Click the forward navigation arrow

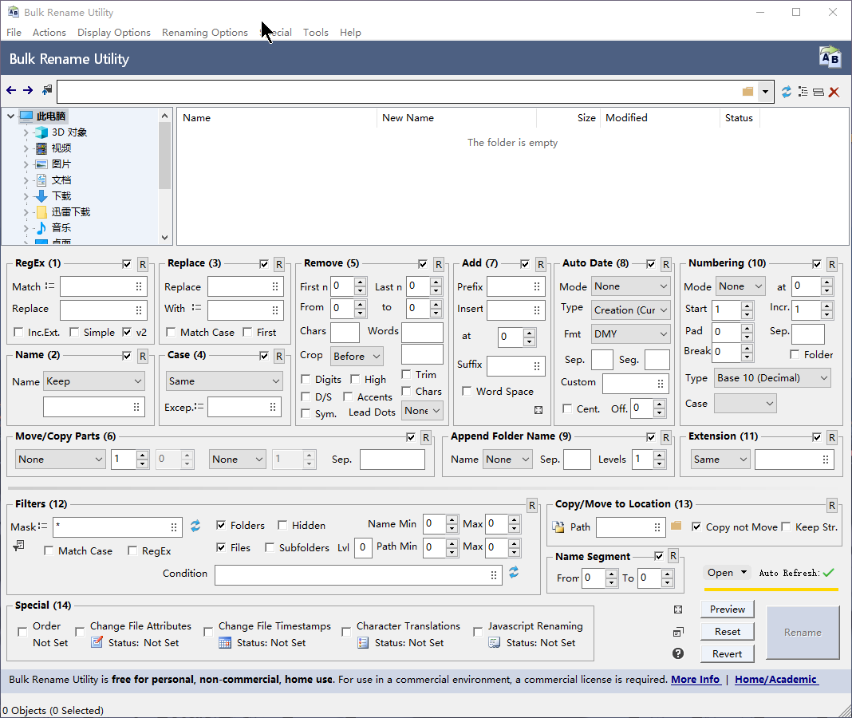click(28, 90)
